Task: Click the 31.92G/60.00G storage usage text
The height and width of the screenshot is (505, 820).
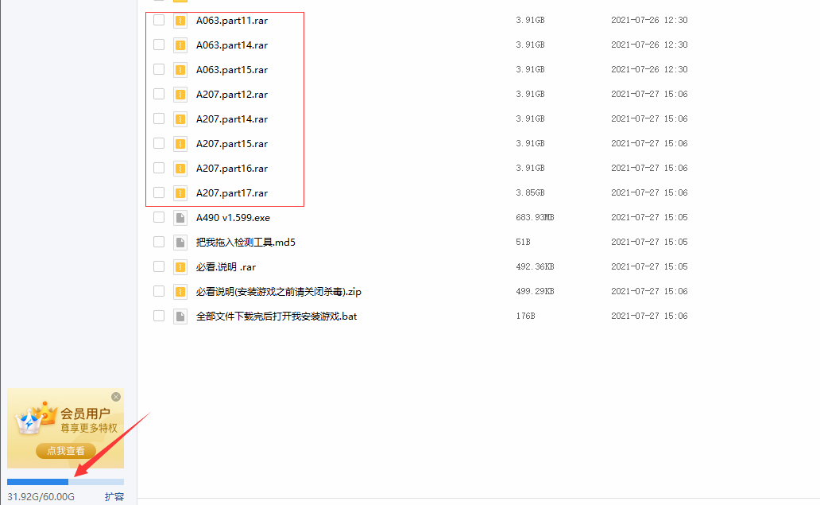Action: (41, 496)
